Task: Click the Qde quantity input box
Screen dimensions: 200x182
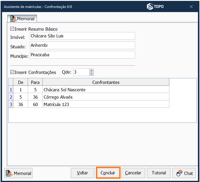Action: pos(81,72)
